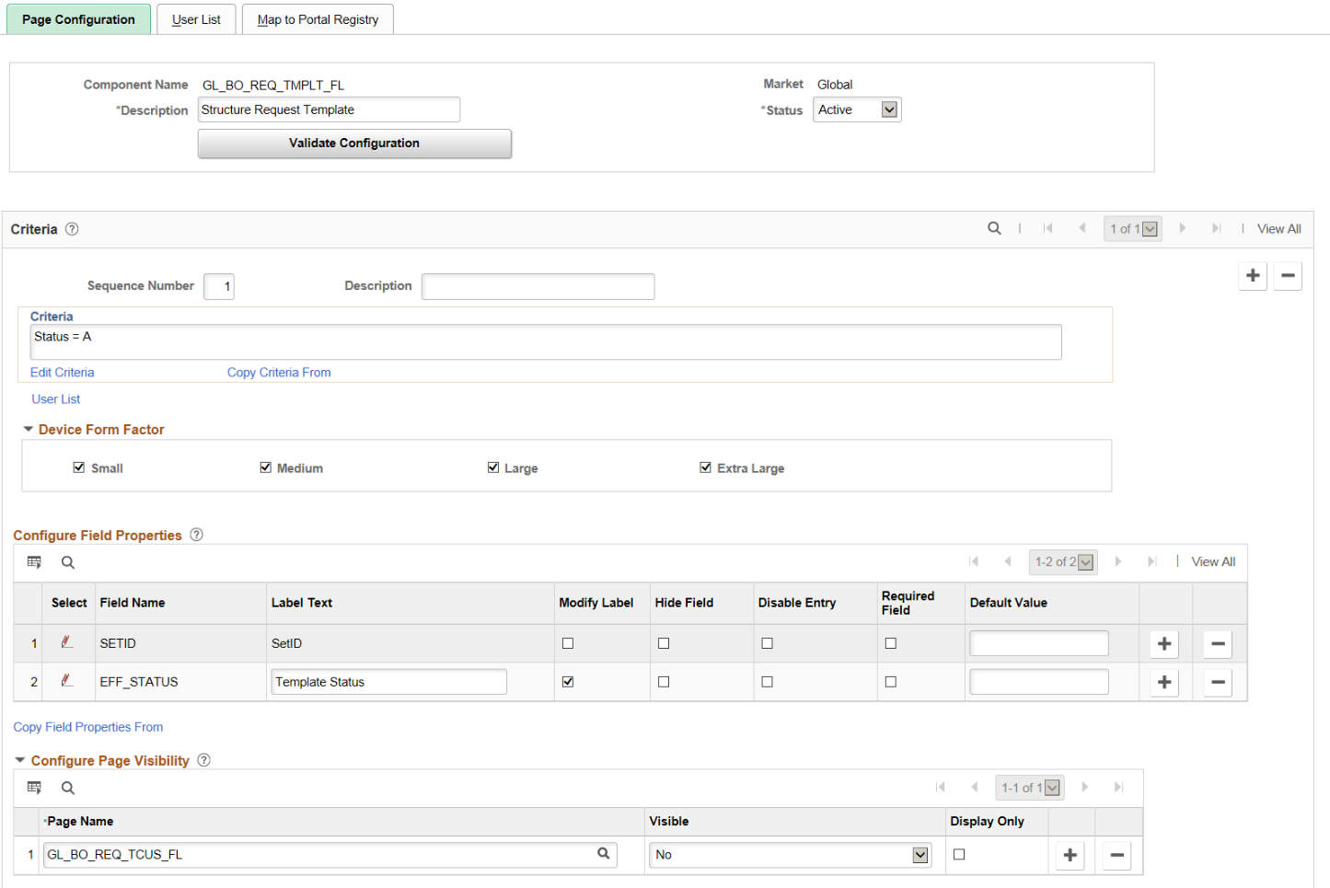Open the grid personalize icon in Configure Field Properties
Screen dimensions: 1330x888
click(34, 561)
